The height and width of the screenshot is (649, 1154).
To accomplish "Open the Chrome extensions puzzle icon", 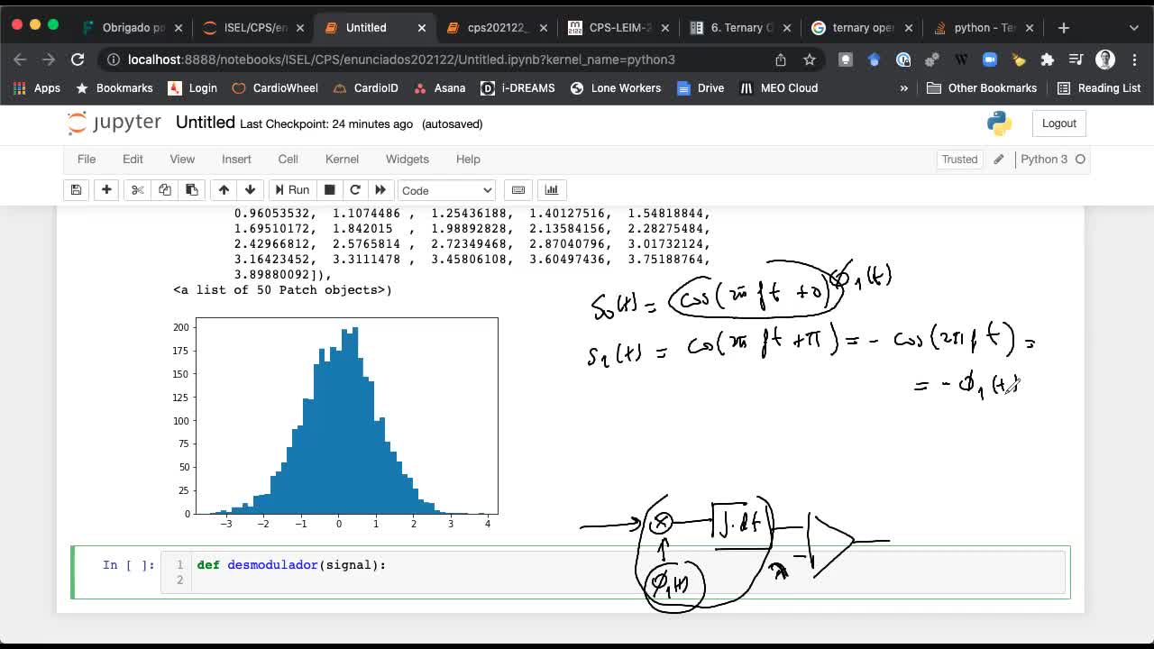I will click(1047, 59).
